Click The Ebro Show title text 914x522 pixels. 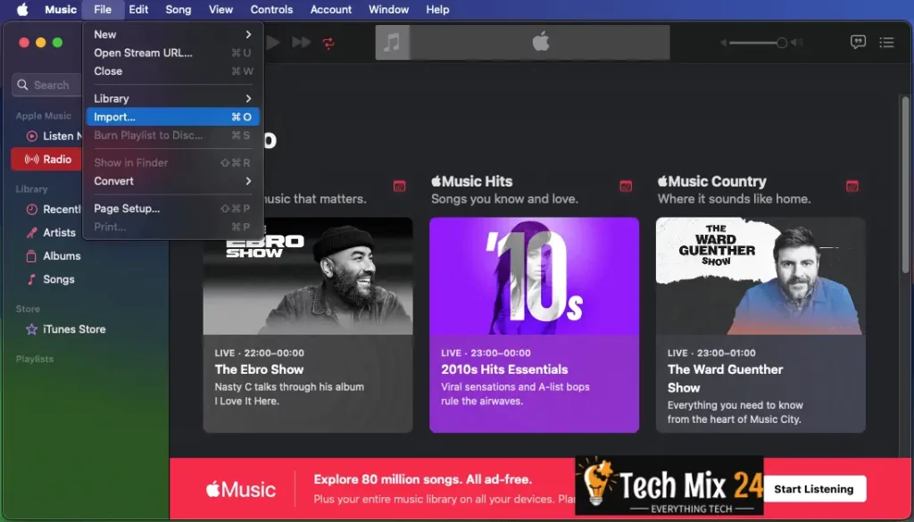[x=259, y=369]
